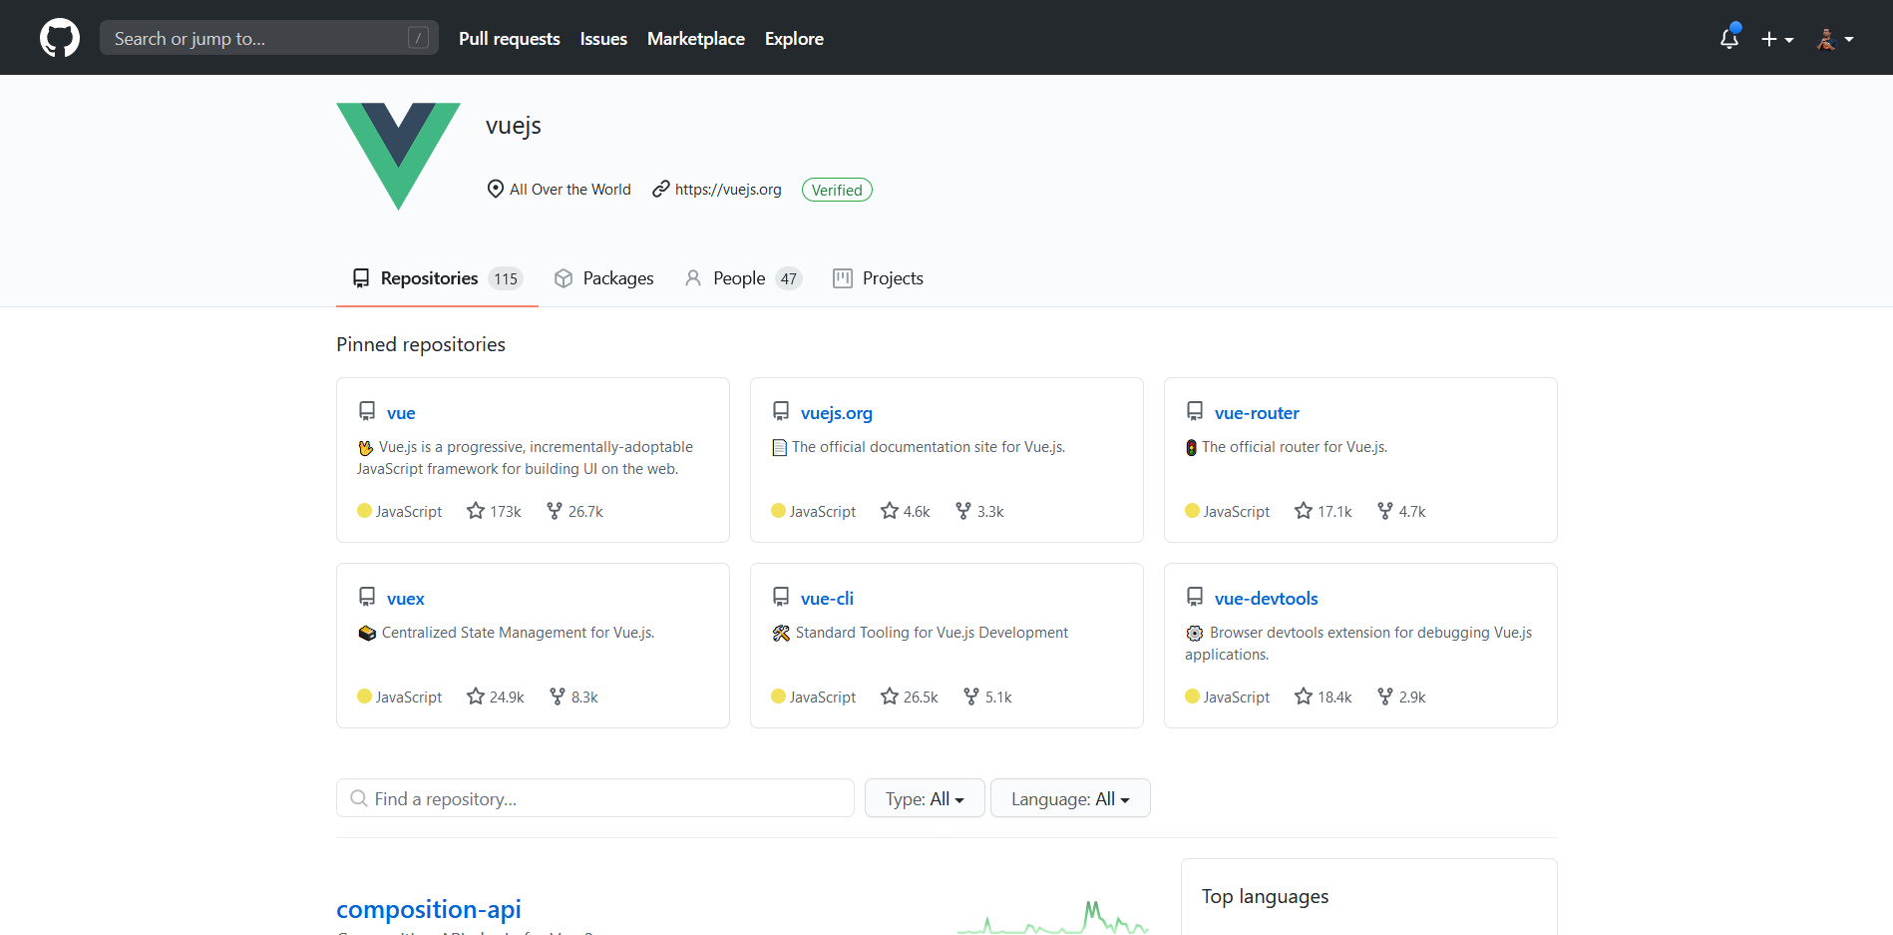View forks of vue-cli (5.1k)
Image resolution: width=1893 pixels, height=935 pixels.
click(987, 697)
